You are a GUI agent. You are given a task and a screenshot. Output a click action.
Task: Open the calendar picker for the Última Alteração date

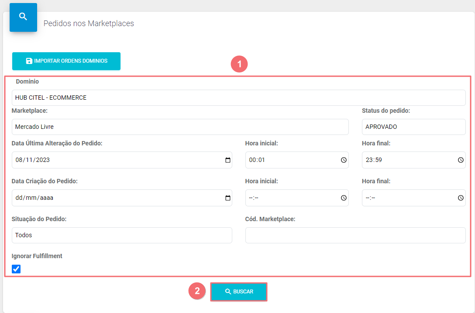click(228, 160)
